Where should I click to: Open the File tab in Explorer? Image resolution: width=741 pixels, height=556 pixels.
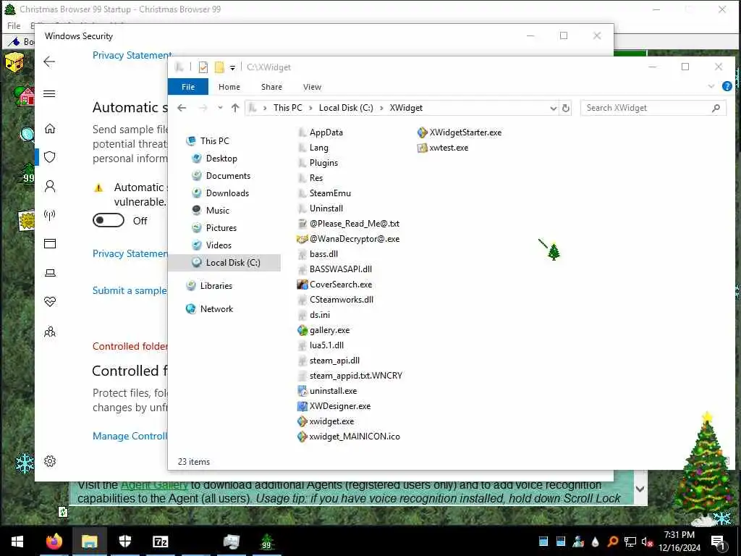point(188,87)
